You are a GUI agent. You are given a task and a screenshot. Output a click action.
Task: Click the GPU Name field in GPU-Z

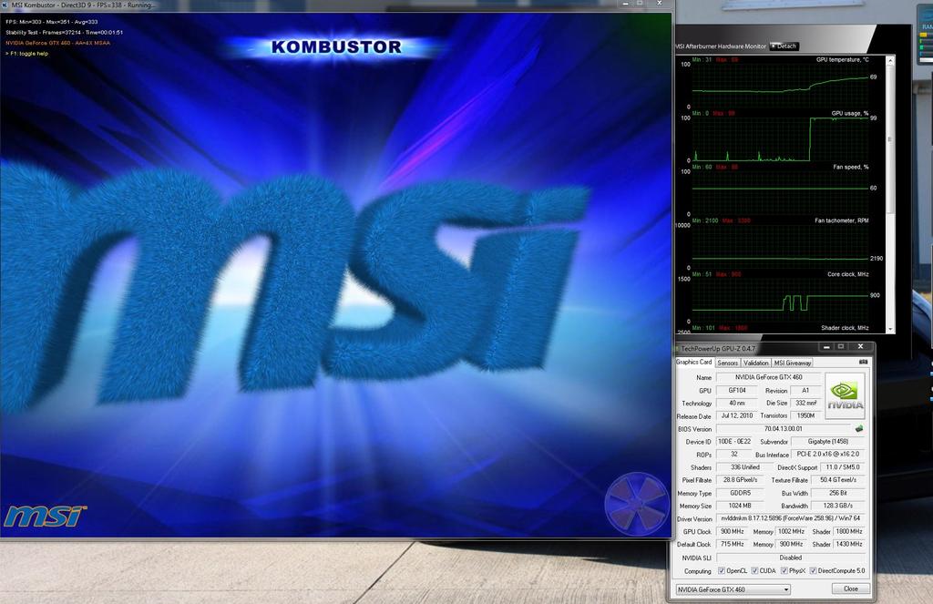[768, 377]
